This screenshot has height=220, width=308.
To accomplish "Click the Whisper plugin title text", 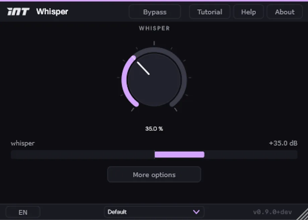I will (52, 12).
